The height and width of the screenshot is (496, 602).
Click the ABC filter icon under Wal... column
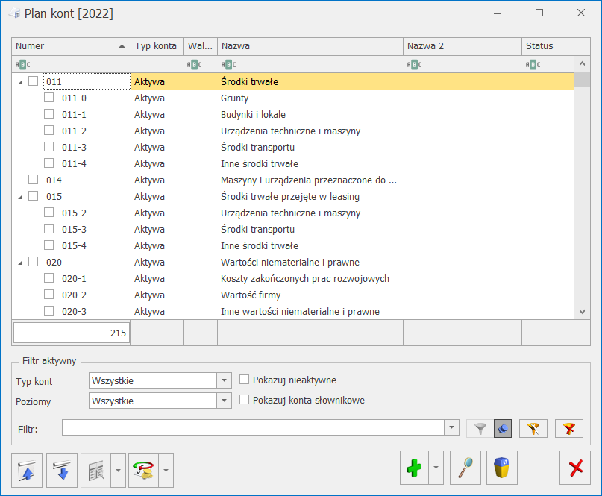point(194,64)
